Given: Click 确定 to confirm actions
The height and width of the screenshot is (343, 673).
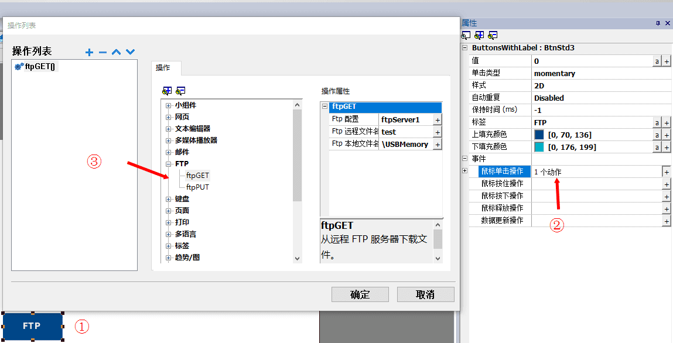Looking at the screenshot, I should (360, 294).
